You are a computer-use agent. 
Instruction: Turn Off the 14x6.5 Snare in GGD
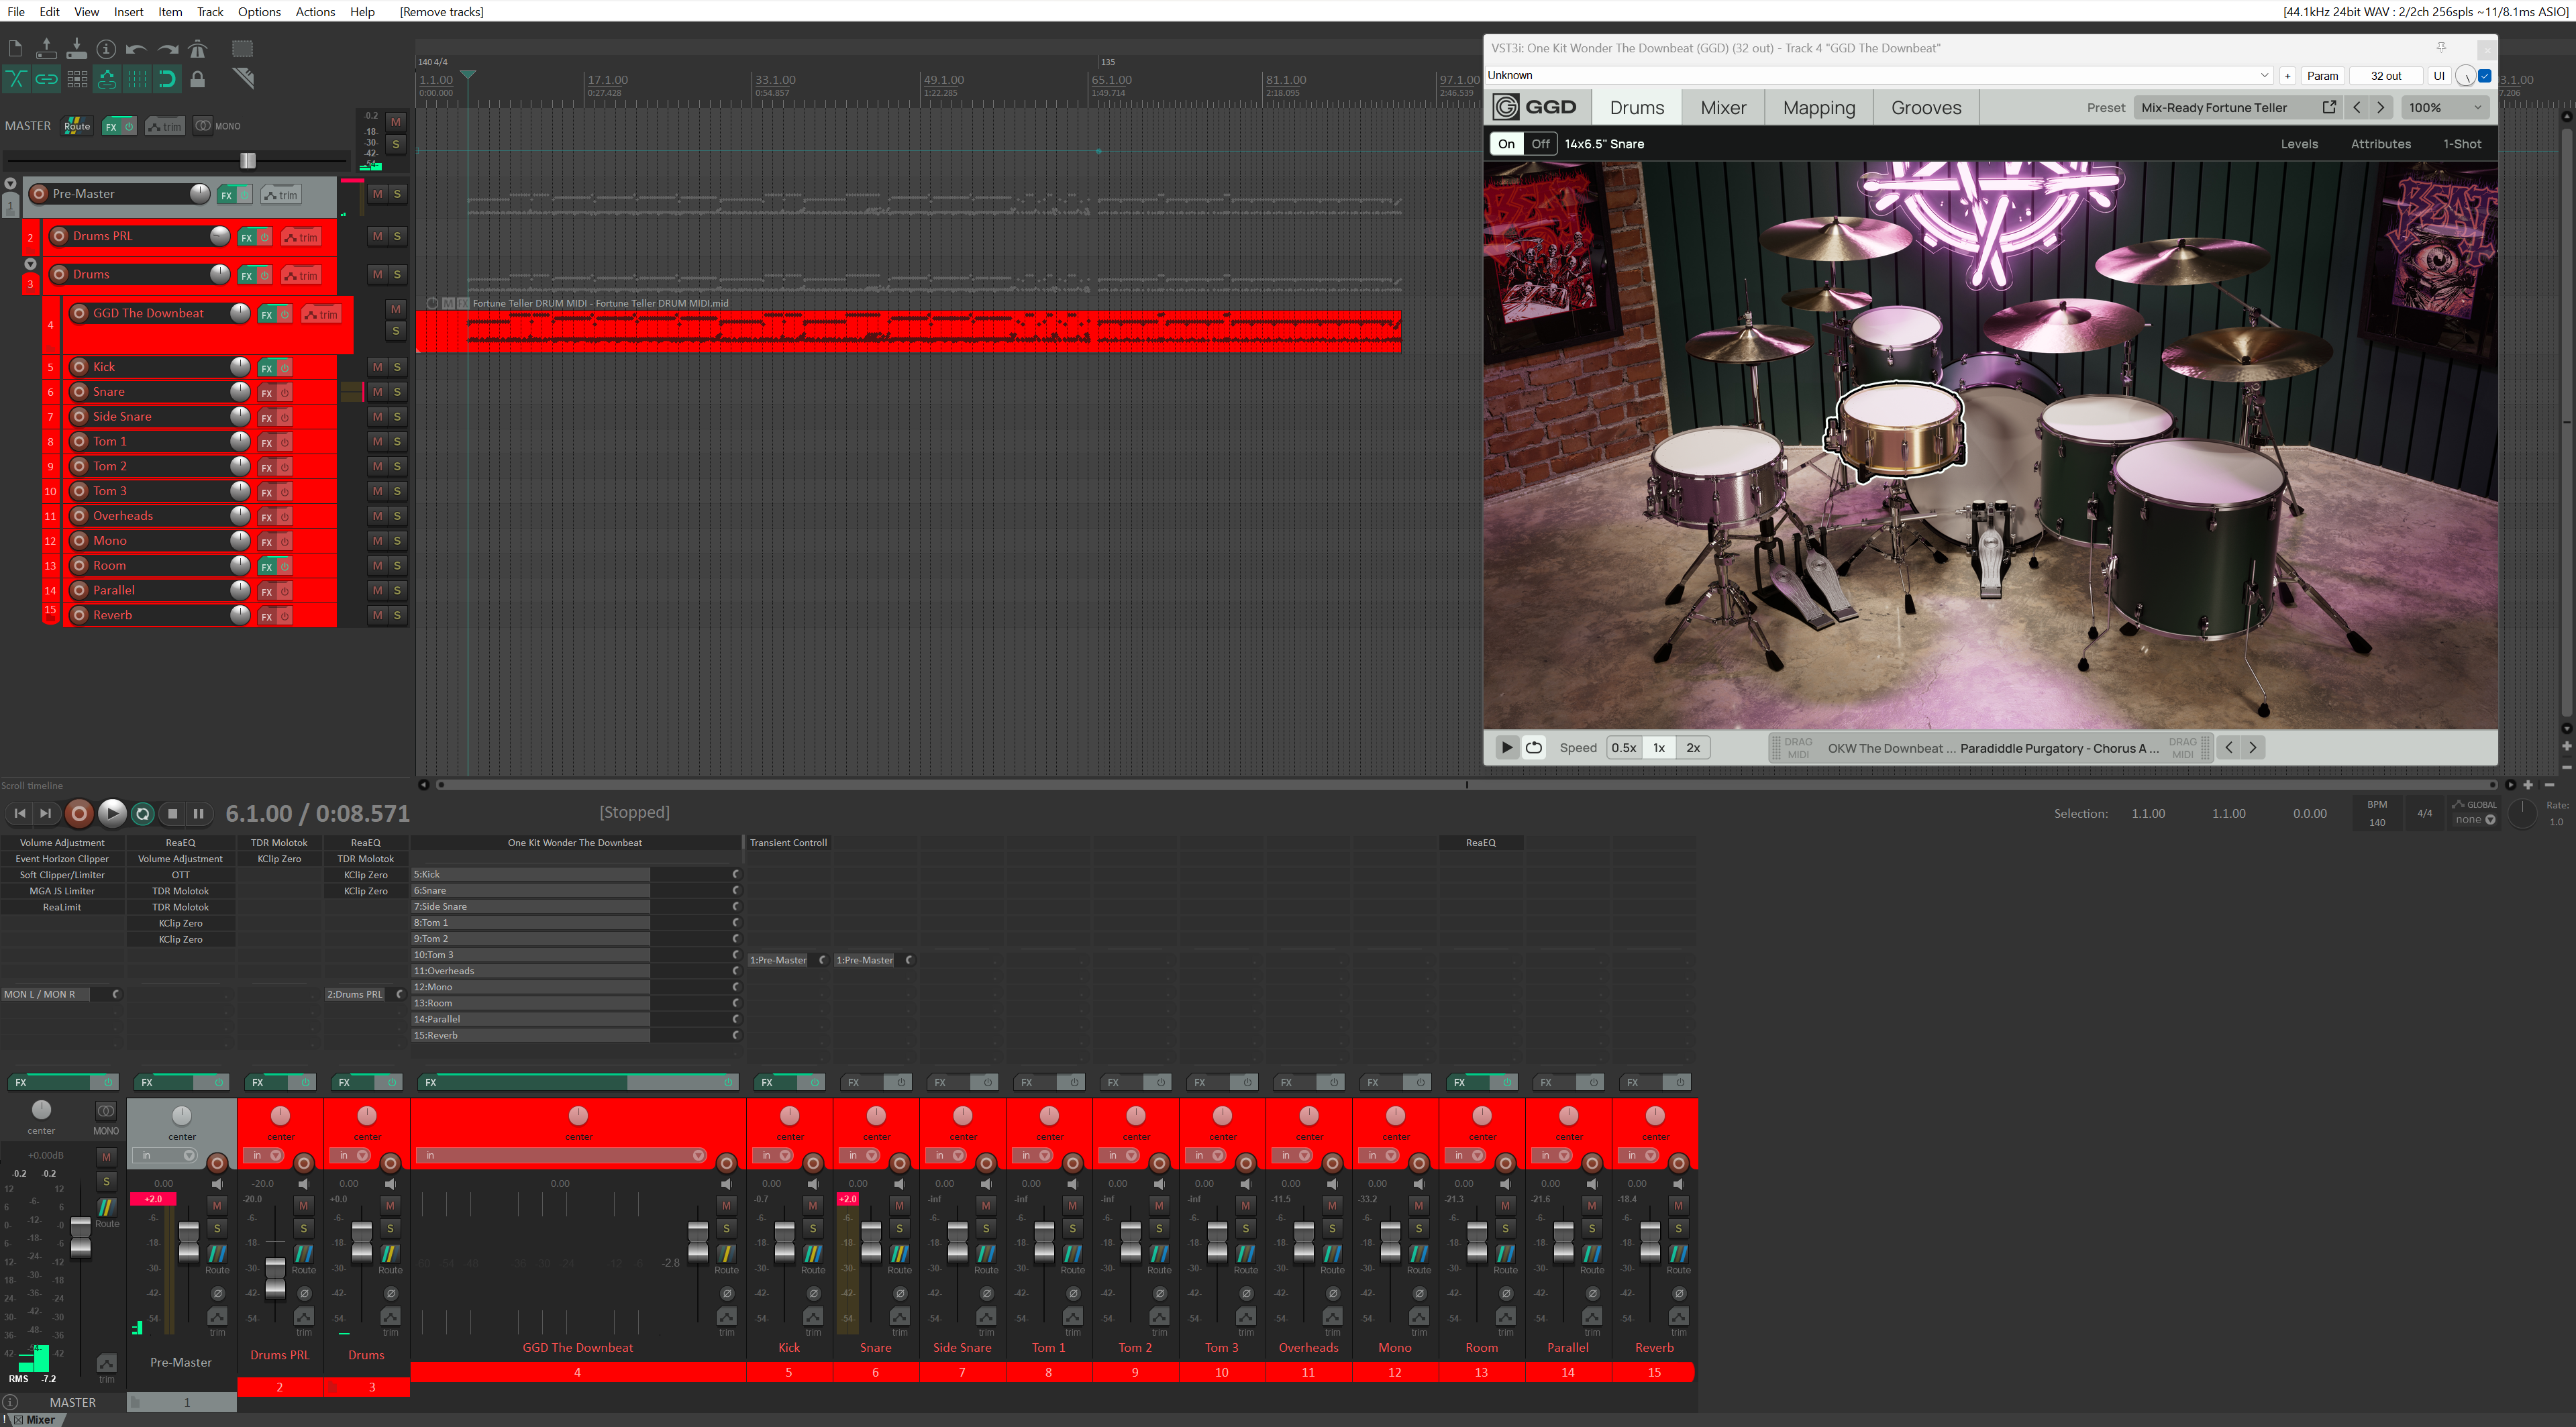tap(1540, 143)
